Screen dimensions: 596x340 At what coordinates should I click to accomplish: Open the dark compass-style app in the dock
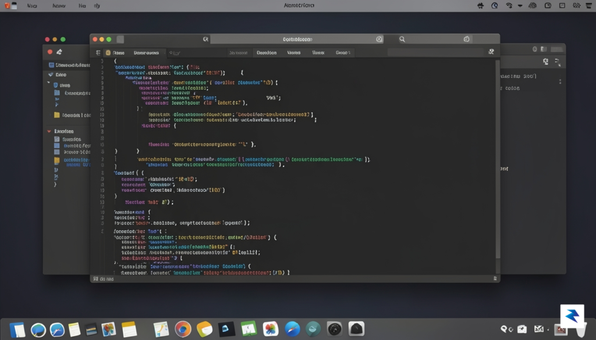(x=335, y=329)
